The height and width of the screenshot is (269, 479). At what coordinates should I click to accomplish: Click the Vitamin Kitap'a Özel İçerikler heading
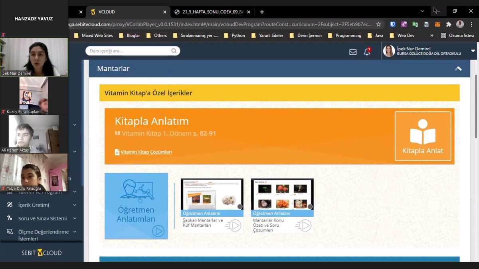click(148, 93)
